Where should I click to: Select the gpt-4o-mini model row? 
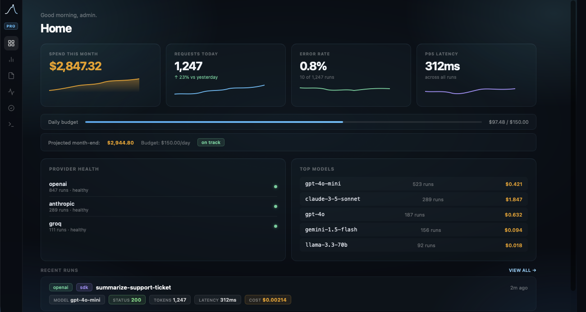coord(414,184)
